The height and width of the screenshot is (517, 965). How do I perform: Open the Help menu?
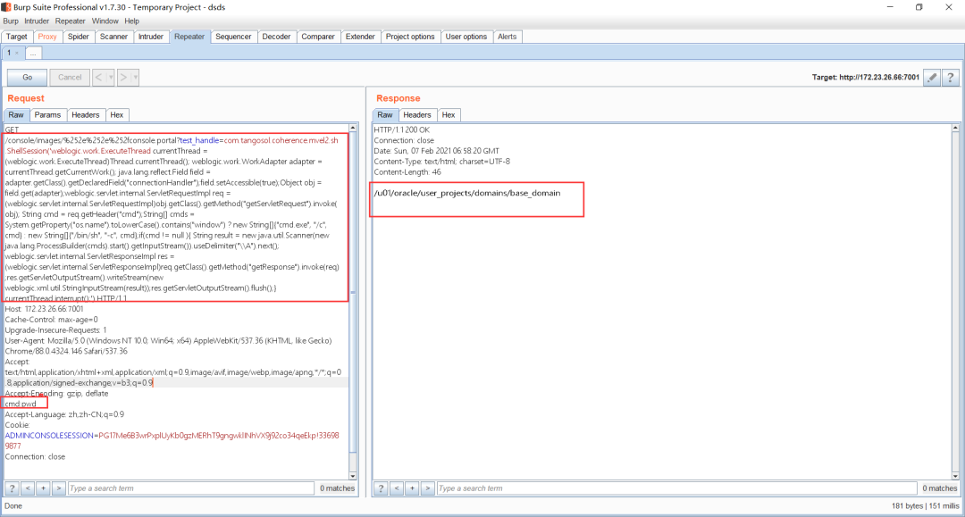click(x=131, y=21)
